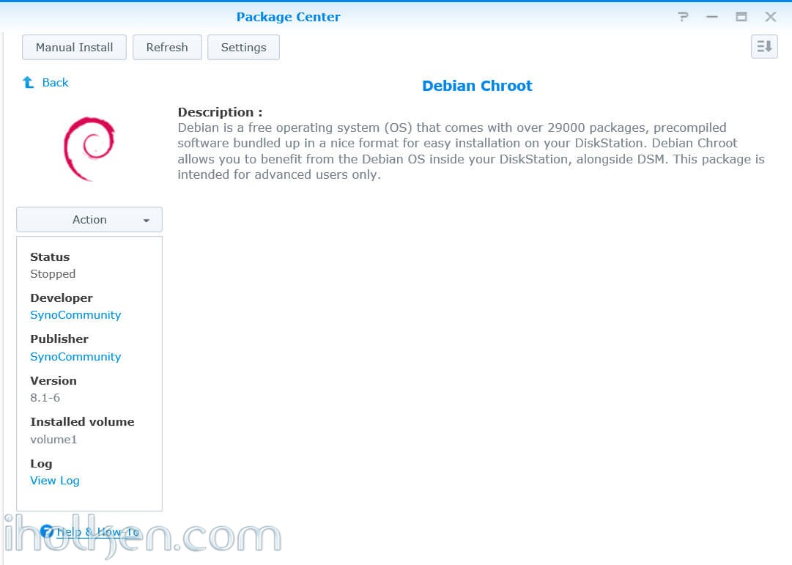Select the Stopped status value
The width and height of the screenshot is (792, 565).
click(53, 274)
